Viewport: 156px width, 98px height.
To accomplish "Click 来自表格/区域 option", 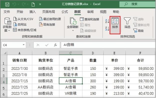I will [x=25, y=30].
